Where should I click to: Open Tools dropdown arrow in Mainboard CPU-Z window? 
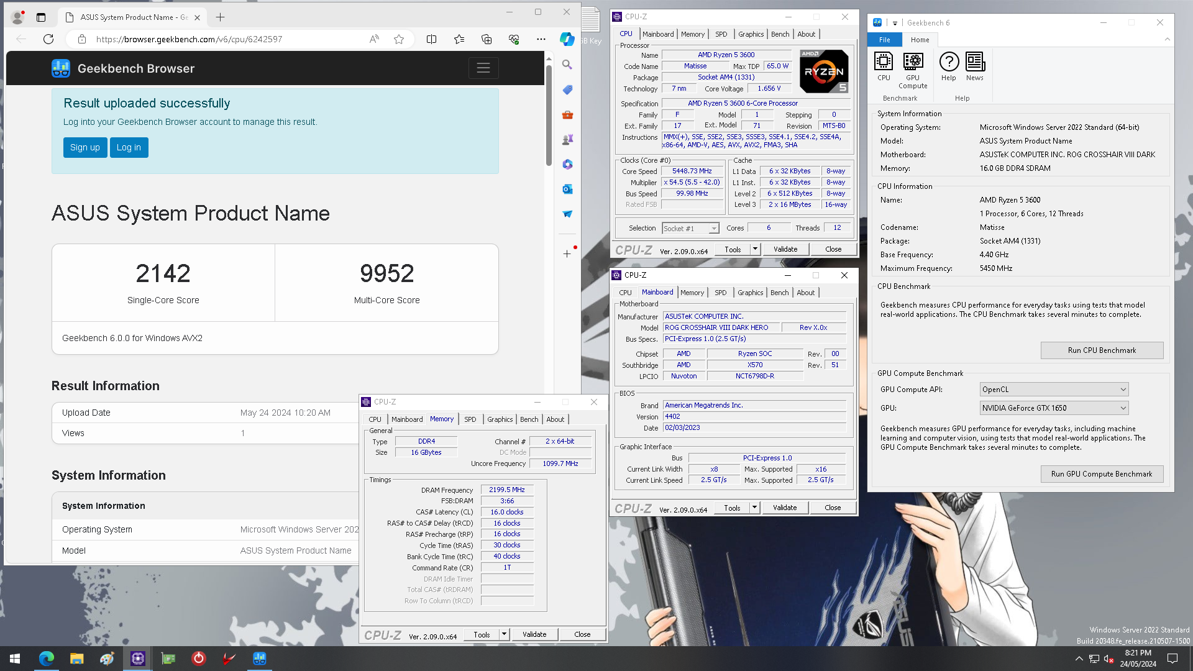(754, 508)
